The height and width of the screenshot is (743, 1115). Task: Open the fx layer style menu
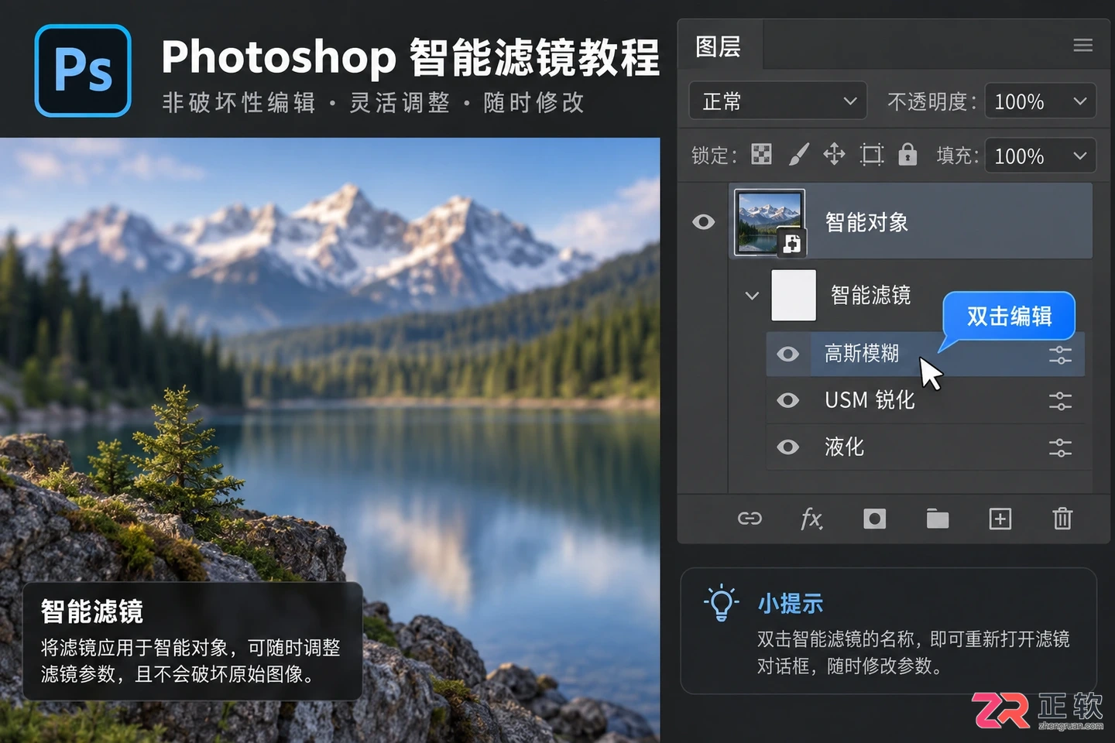coord(811,519)
